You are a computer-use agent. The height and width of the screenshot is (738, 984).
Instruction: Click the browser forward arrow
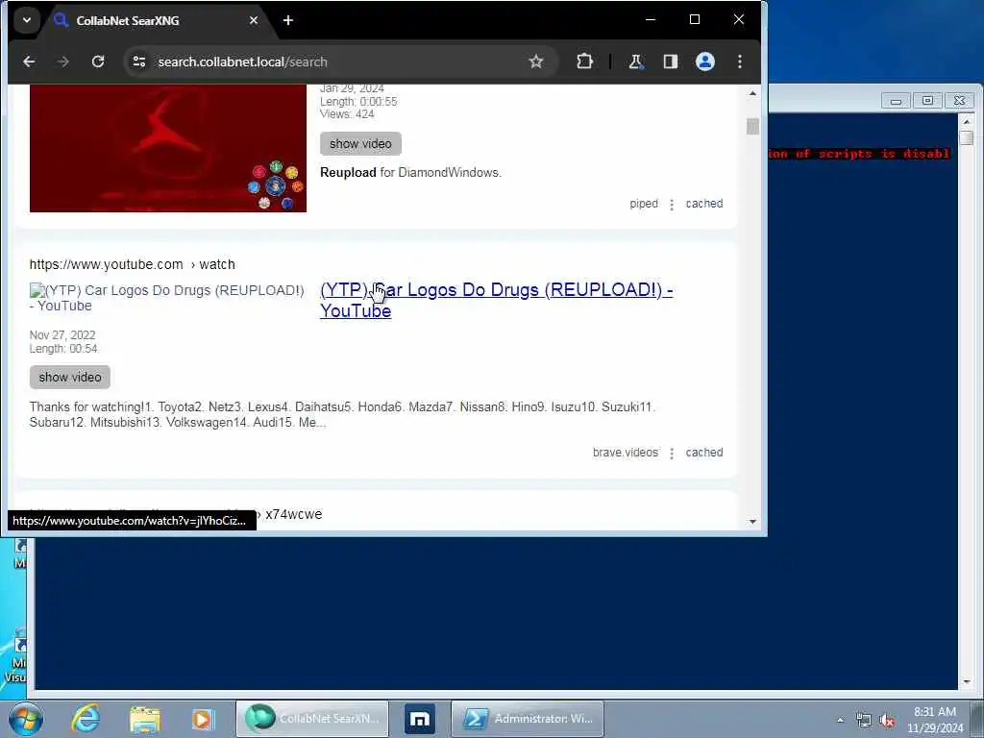coord(62,61)
